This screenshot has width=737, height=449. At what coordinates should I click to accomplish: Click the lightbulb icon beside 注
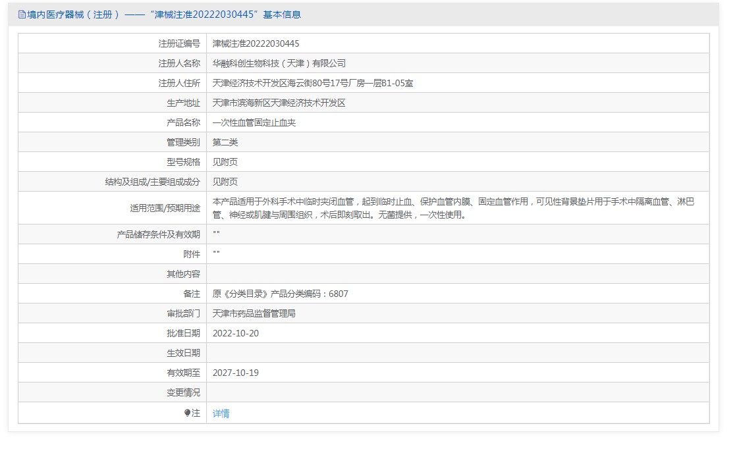pyautogui.click(x=187, y=413)
